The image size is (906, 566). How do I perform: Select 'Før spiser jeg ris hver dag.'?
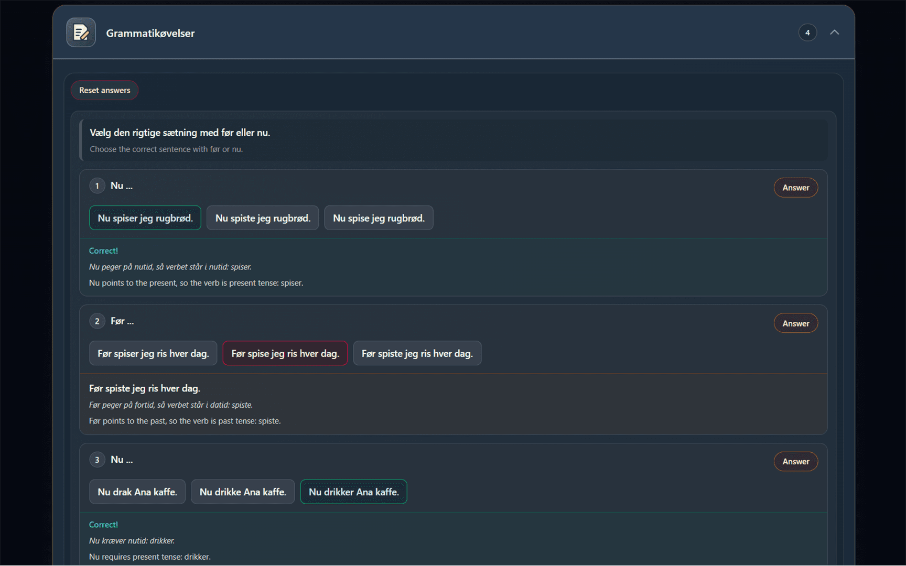point(153,354)
